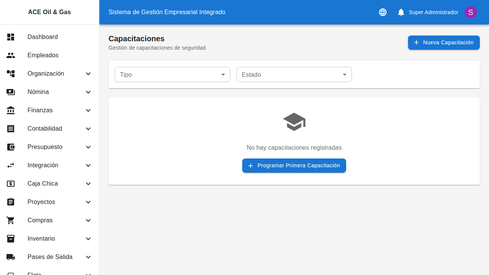Viewport: 489px width, 275px height.
Task: Select the Compras shopping cart icon
Action: pos(11,220)
